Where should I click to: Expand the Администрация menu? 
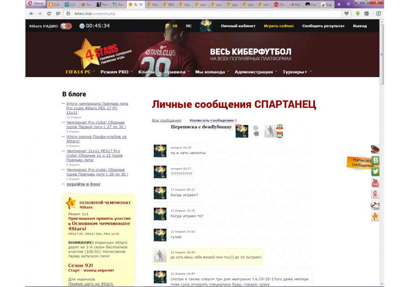click(255, 72)
